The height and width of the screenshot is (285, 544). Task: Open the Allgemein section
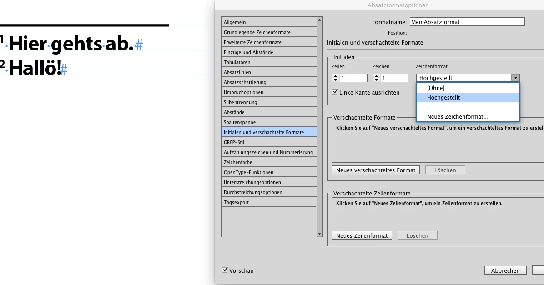coord(269,22)
